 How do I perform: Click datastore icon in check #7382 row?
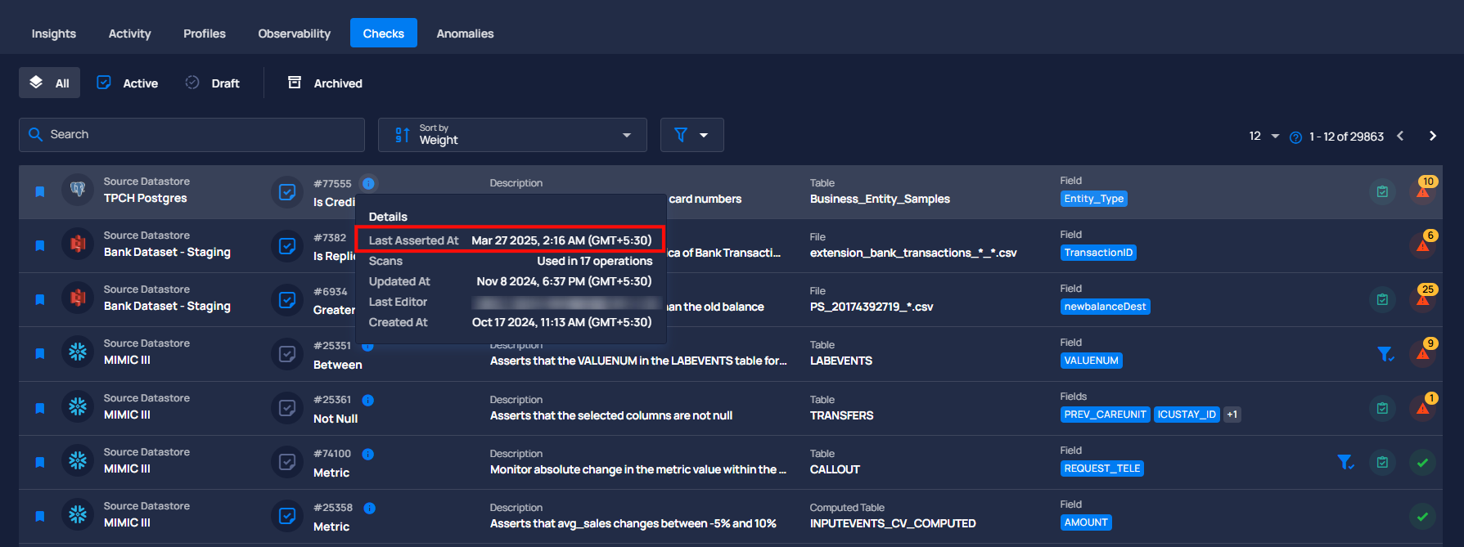[78, 244]
